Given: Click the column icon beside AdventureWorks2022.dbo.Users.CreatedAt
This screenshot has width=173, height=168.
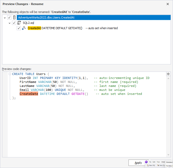Looking at the screenshot, I should coord(14,17).
